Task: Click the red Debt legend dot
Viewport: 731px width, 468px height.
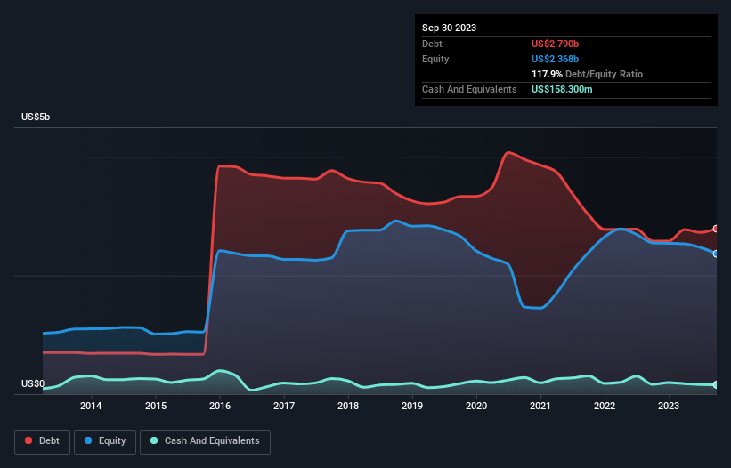Action: pyautogui.click(x=28, y=440)
